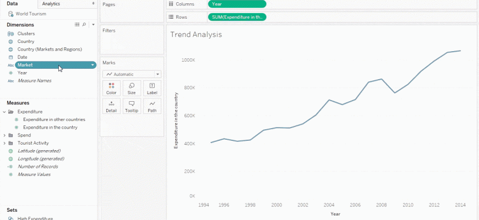The height and width of the screenshot is (220, 479).
Task: Switch to the Data tab
Action: (x=12, y=4)
